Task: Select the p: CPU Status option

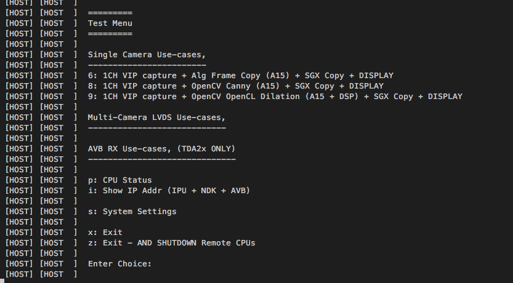Action: tap(119, 180)
